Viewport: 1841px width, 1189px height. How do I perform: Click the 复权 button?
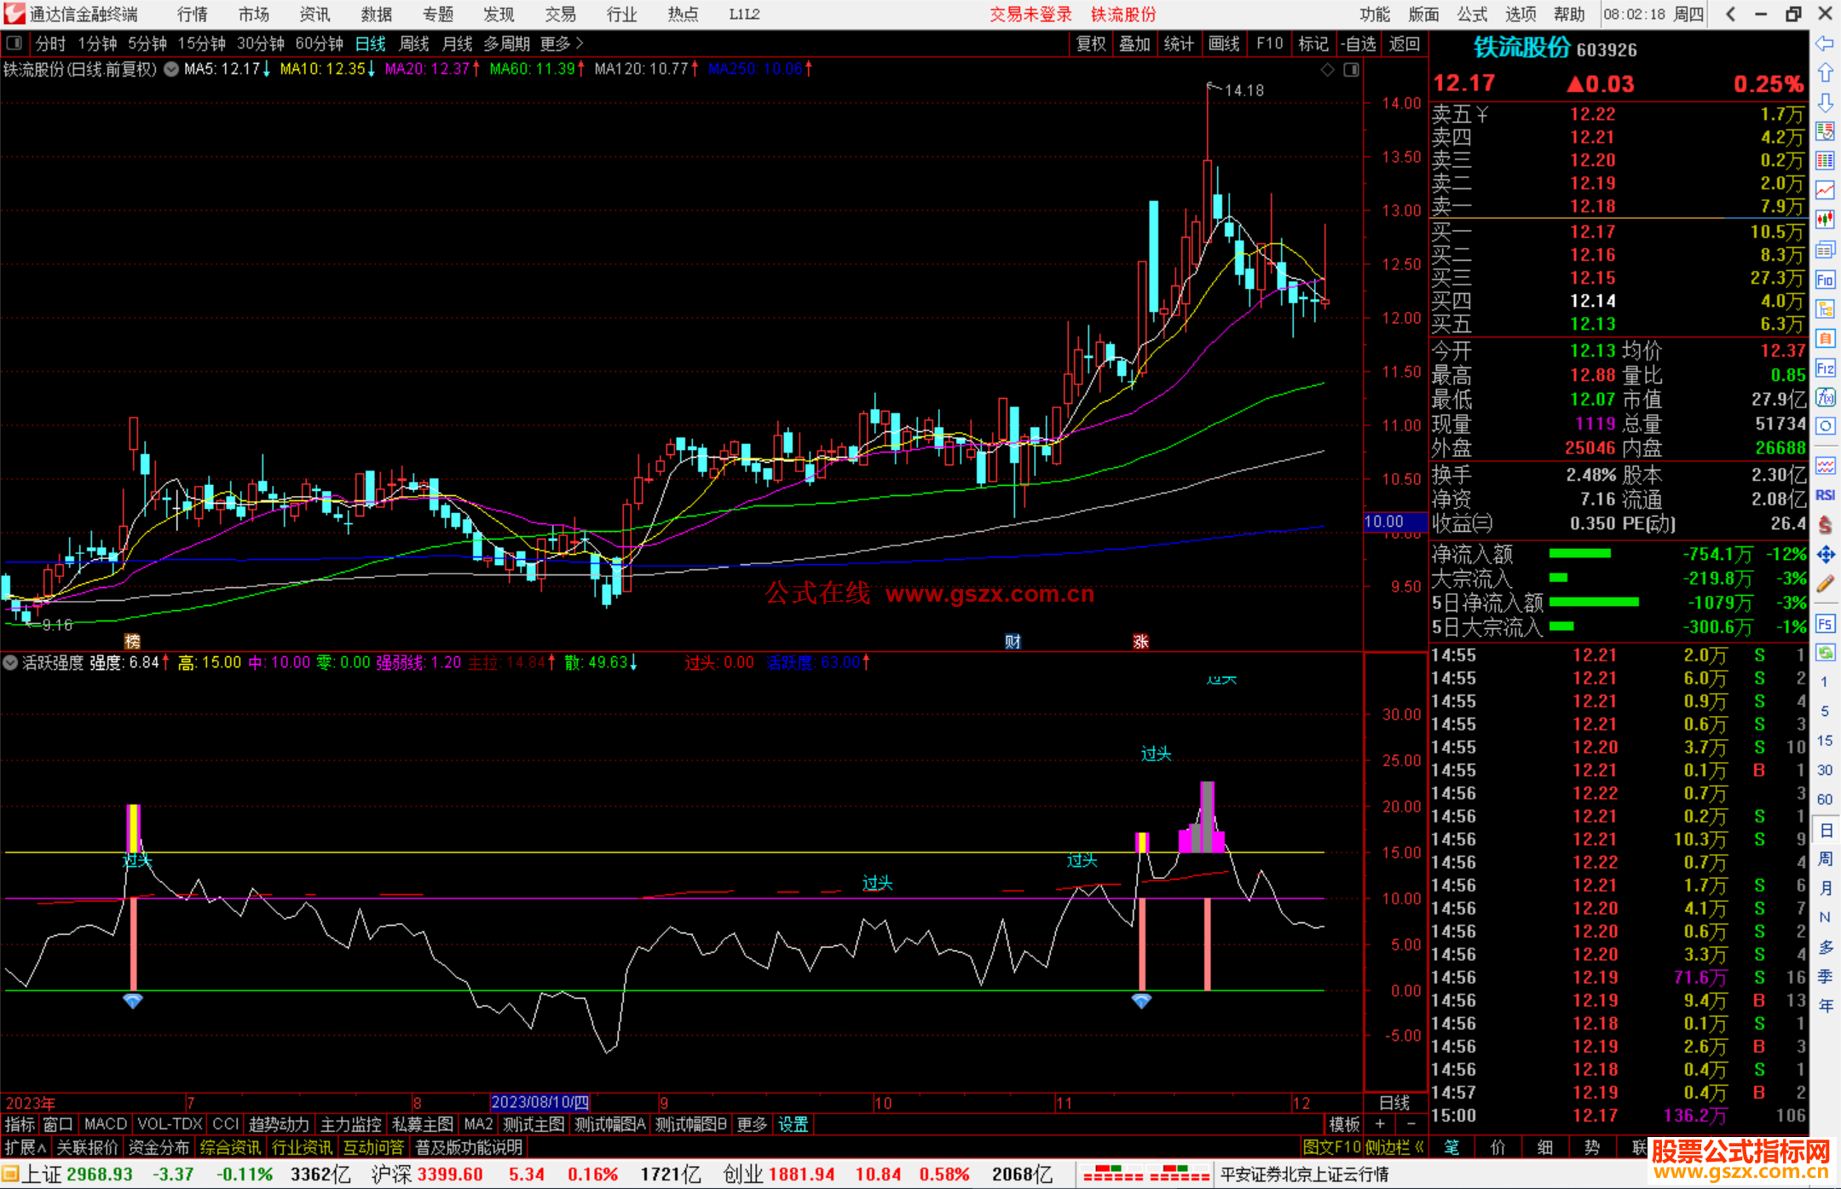point(1090,43)
